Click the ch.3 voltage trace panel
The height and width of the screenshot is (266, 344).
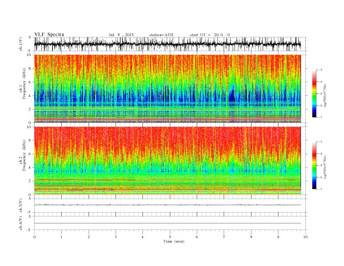click(171, 206)
